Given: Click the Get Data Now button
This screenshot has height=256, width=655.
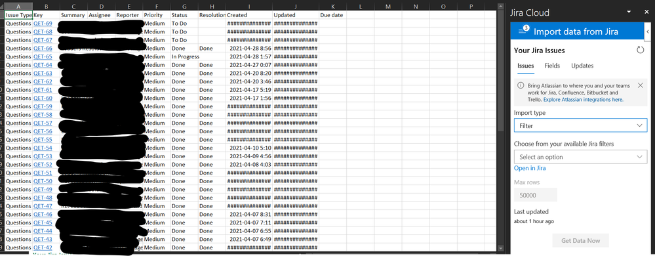Looking at the screenshot, I should point(581,240).
